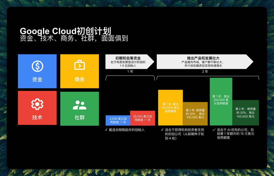The image size is (274, 176).
Task: Click the Google Cloud初创计划 title
Action: click(x=65, y=31)
